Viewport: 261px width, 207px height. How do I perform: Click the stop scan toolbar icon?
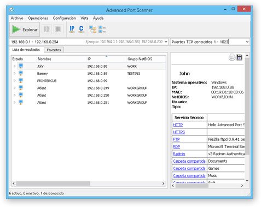pos(58,29)
